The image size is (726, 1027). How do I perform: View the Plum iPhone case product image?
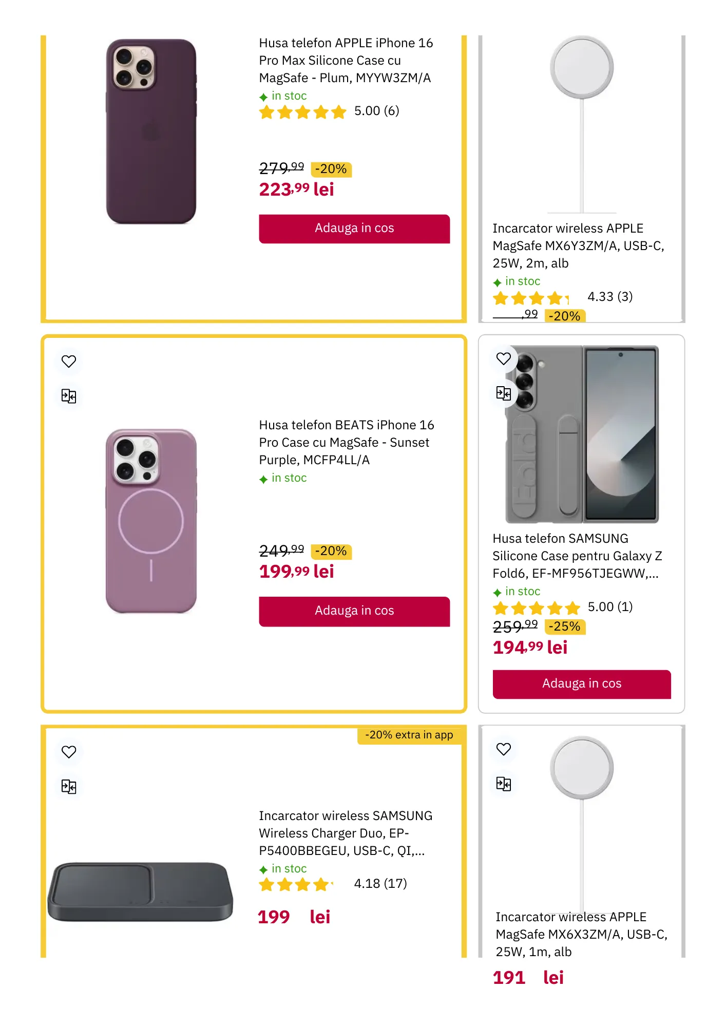point(151,131)
